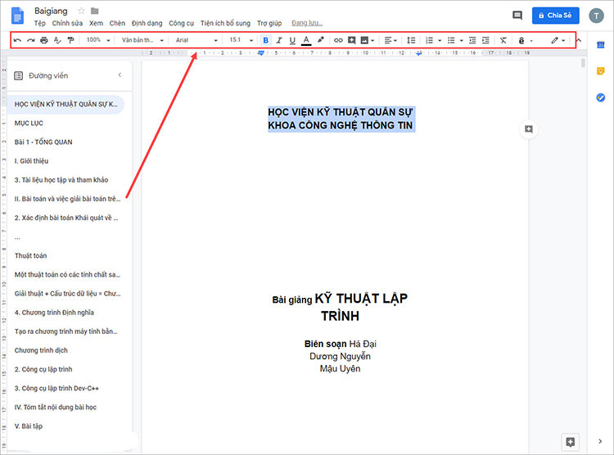Go to Bài 1 - TỔNG QUAN heading
Screen dimensions: 614x455
pos(43,142)
